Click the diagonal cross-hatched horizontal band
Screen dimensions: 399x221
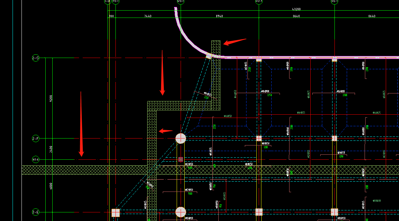(210, 170)
